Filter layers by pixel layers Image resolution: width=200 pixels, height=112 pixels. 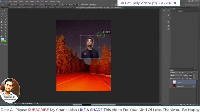(180, 72)
